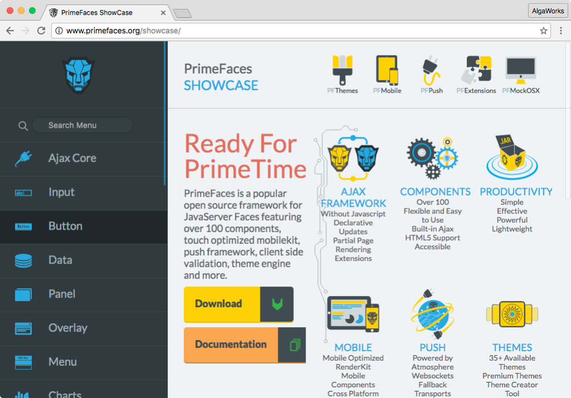Screen dimensions: 571x398
Task: Click the Components gears icon
Action: (432, 158)
